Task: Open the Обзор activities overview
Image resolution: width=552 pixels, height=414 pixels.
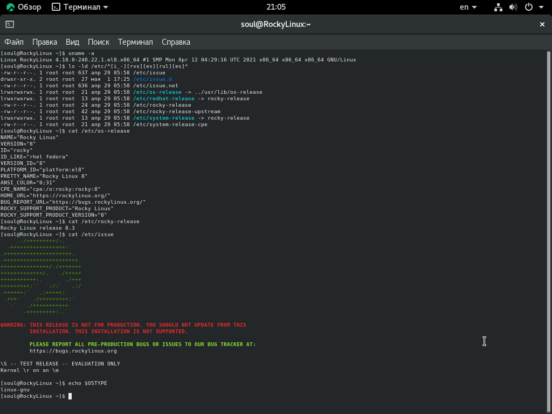Action: point(24,7)
